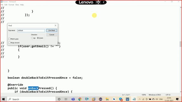Open the notification center icon
Viewport: 182px width, 102px height.
tap(177, 99)
